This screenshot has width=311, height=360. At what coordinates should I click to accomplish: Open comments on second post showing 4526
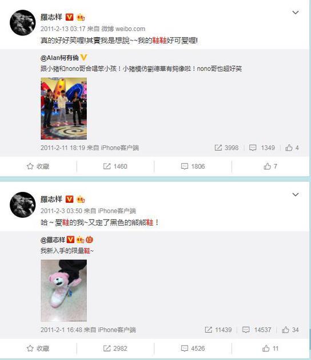[x=193, y=349]
